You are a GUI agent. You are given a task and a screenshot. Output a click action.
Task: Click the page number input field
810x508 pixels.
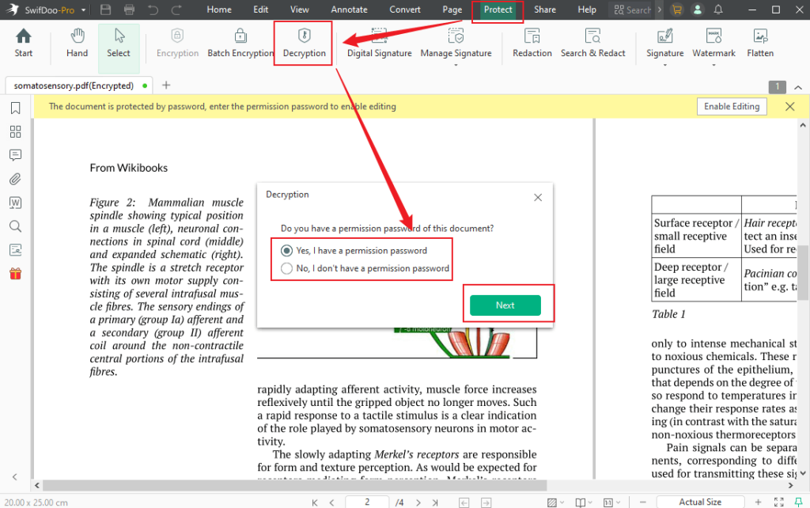[x=366, y=501]
